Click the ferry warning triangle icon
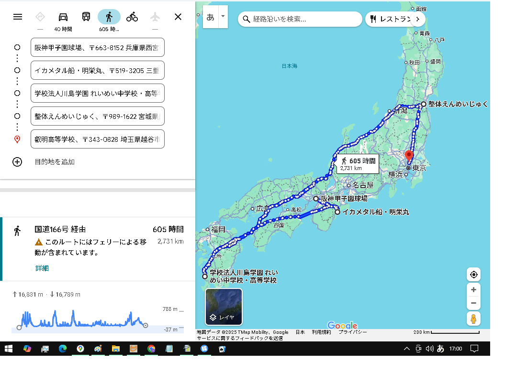The image size is (516, 372). pyautogui.click(x=39, y=242)
